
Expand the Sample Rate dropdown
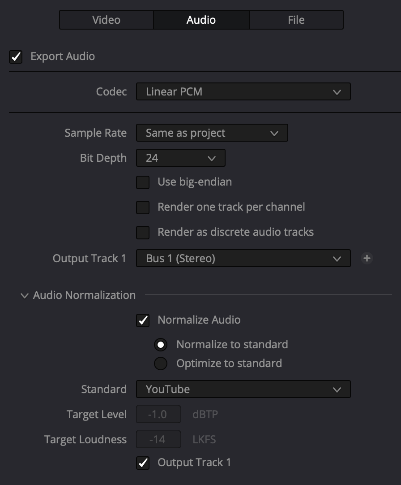point(212,133)
